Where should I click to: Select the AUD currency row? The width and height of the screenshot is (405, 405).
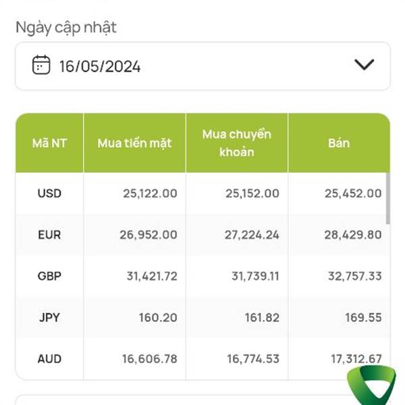click(202, 359)
